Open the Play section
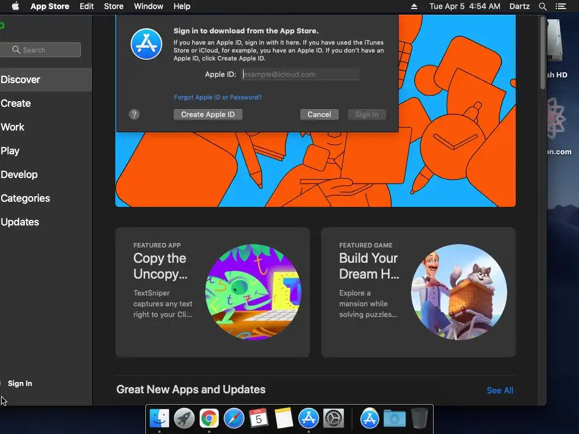This screenshot has width=579, height=434. (46, 150)
